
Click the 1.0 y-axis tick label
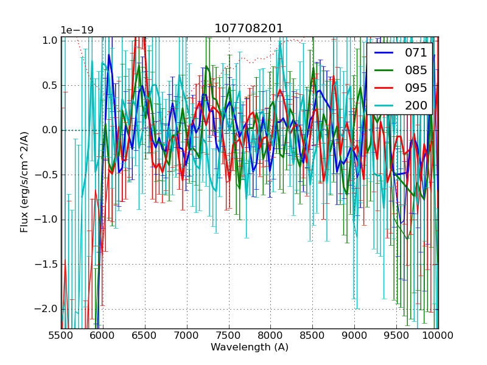point(49,41)
